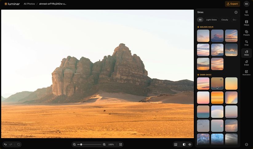Apply the teal horizon Dawn Skies thumbnail
The image size is (253, 149).
[x=203, y=112]
